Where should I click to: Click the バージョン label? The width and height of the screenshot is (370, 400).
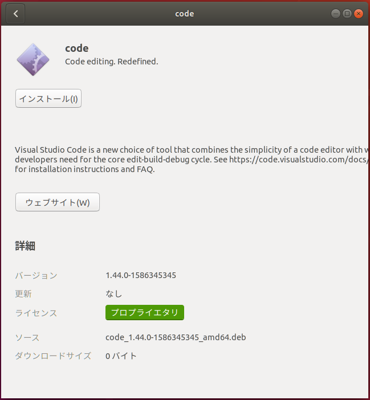click(x=36, y=275)
